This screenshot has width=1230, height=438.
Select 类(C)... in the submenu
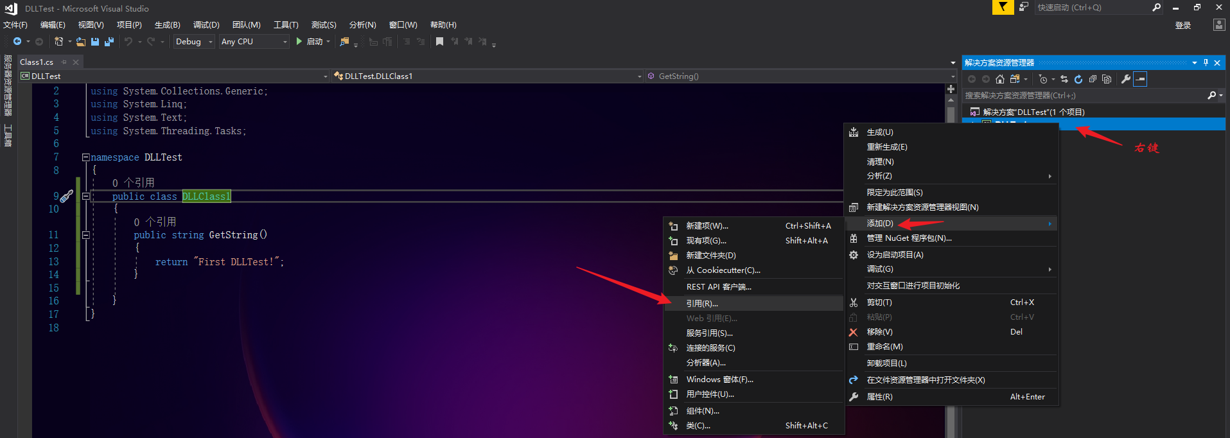coord(753,426)
